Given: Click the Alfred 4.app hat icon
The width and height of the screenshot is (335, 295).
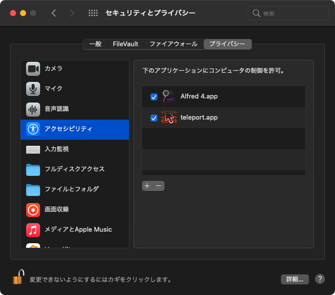Looking at the screenshot, I should tap(169, 96).
